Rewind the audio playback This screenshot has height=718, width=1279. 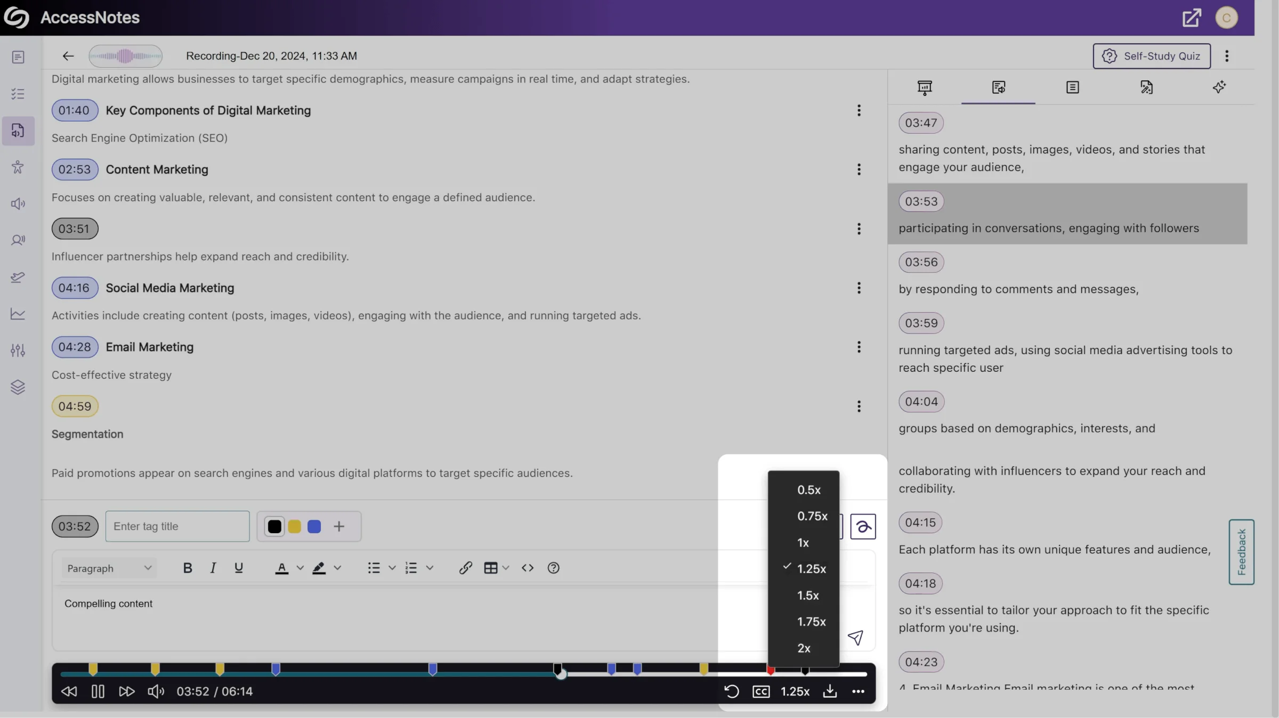(69, 691)
